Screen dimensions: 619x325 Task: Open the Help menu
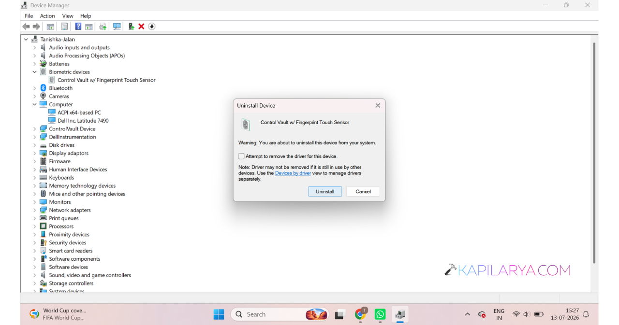click(x=86, y=16)
